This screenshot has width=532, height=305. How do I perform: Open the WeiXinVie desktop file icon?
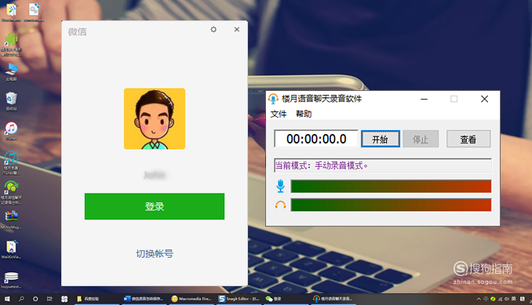point(11,250)
